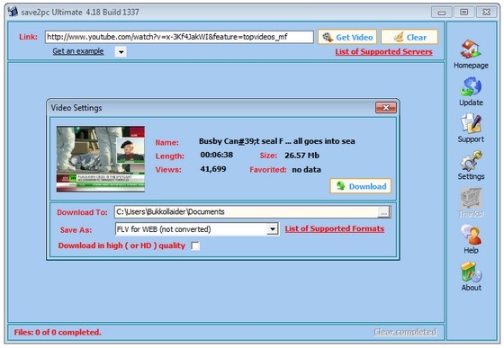Screen dimensions: 504x348
Task: Enable Download in high or HD quality
Action: [195, 245]
